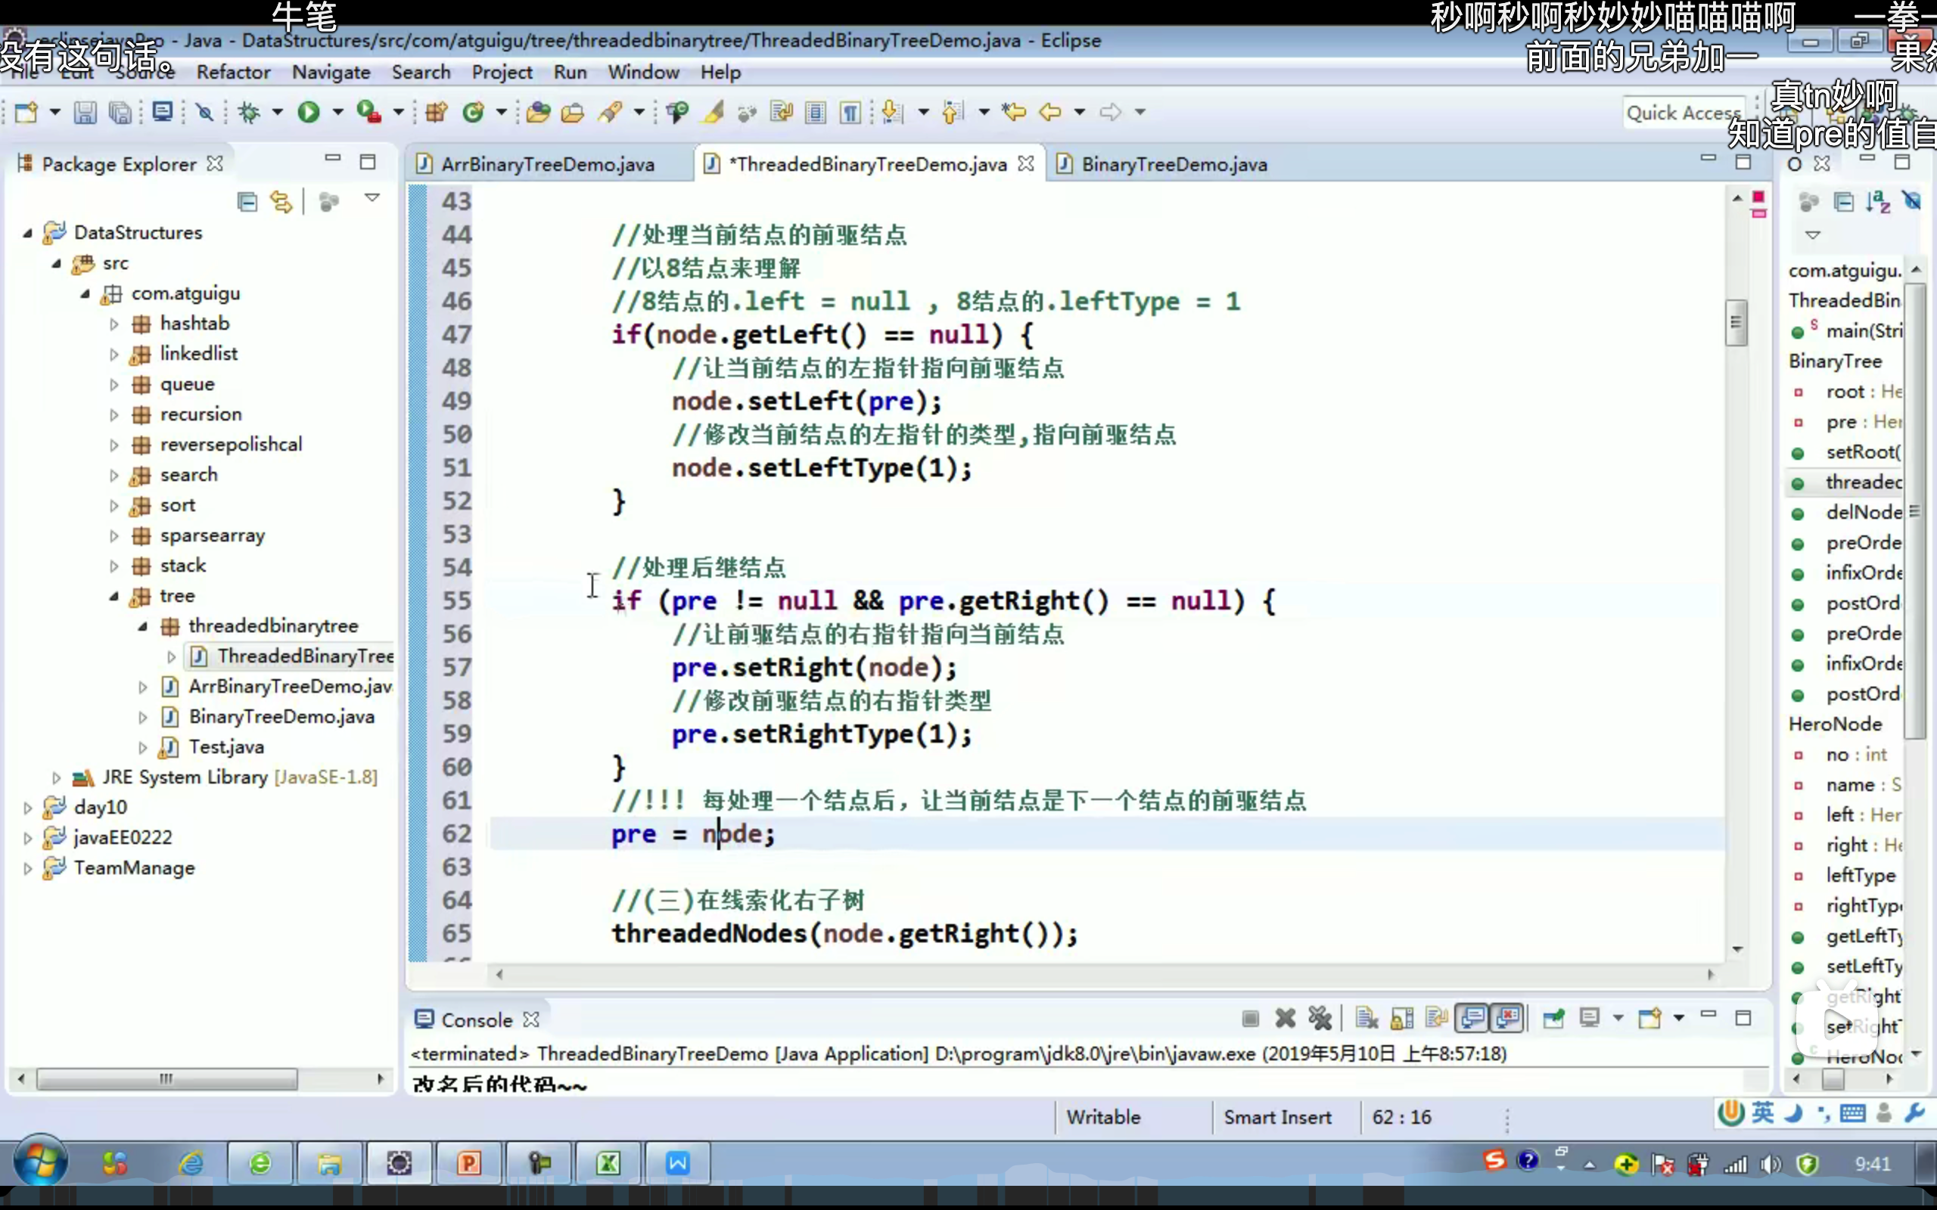This screenshot has width=1937, height=1210.
Task: Click the Focus on Active Task icon in Outline
Action: point(1808,201)
